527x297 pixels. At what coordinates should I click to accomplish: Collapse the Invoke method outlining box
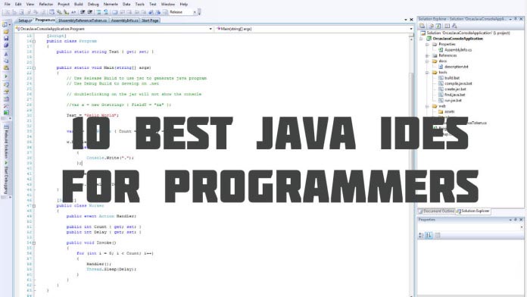34,243
